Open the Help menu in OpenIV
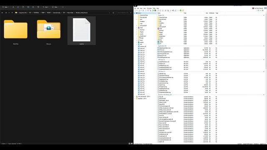This screenshot has width=267, height=150. [158, 8]
